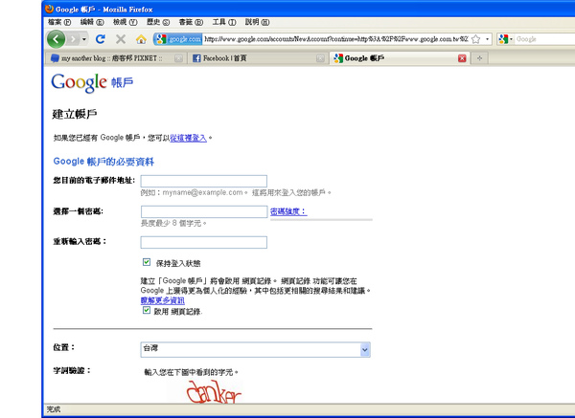This screenshot has height=418, width=575.
Task: Click the Stop loading X icon
Action: [121, 39]
